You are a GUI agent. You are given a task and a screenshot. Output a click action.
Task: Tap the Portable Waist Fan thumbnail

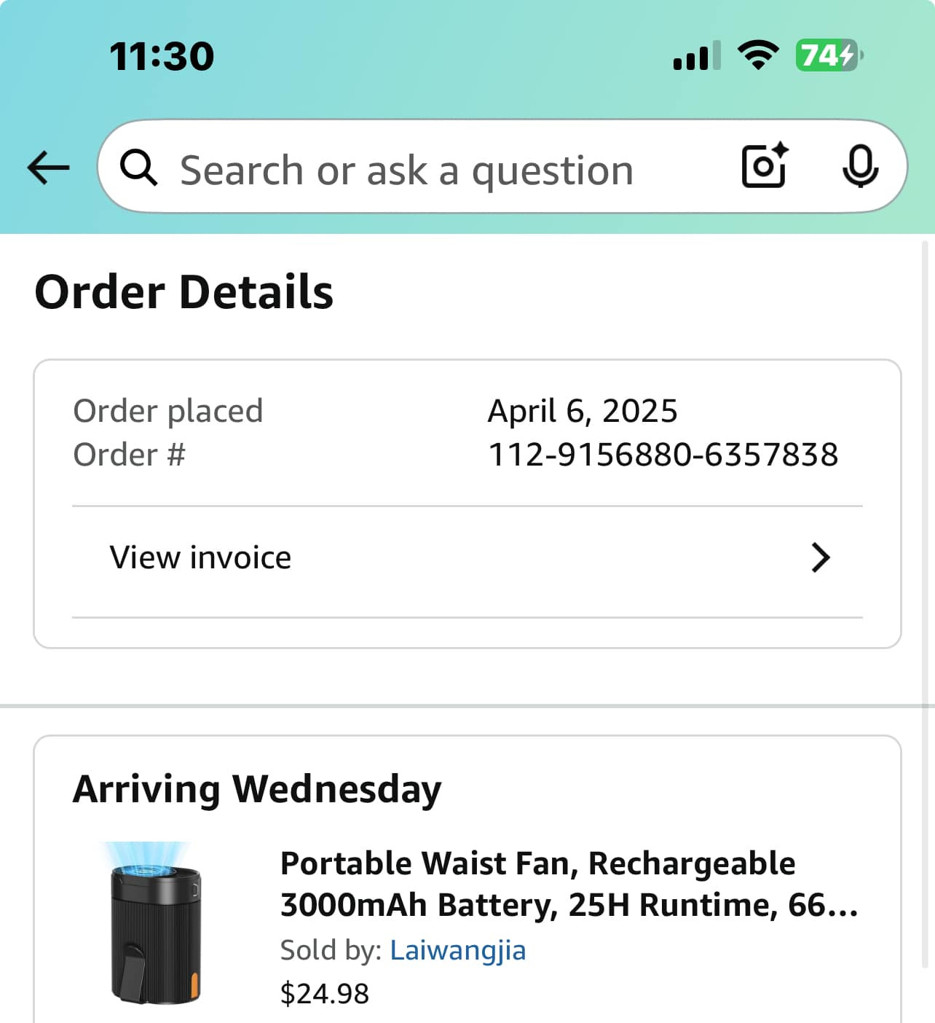tap(154, 922)
